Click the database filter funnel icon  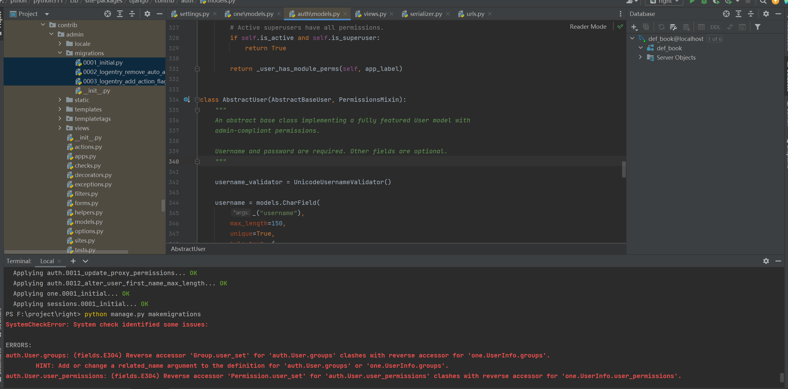(x=757, y=27)
